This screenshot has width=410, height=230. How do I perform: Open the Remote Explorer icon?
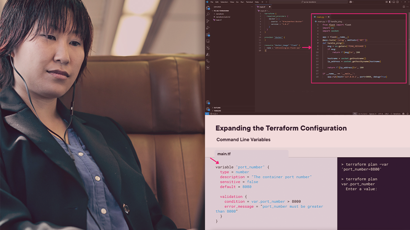pyautogui.click(x=208, y=41)
